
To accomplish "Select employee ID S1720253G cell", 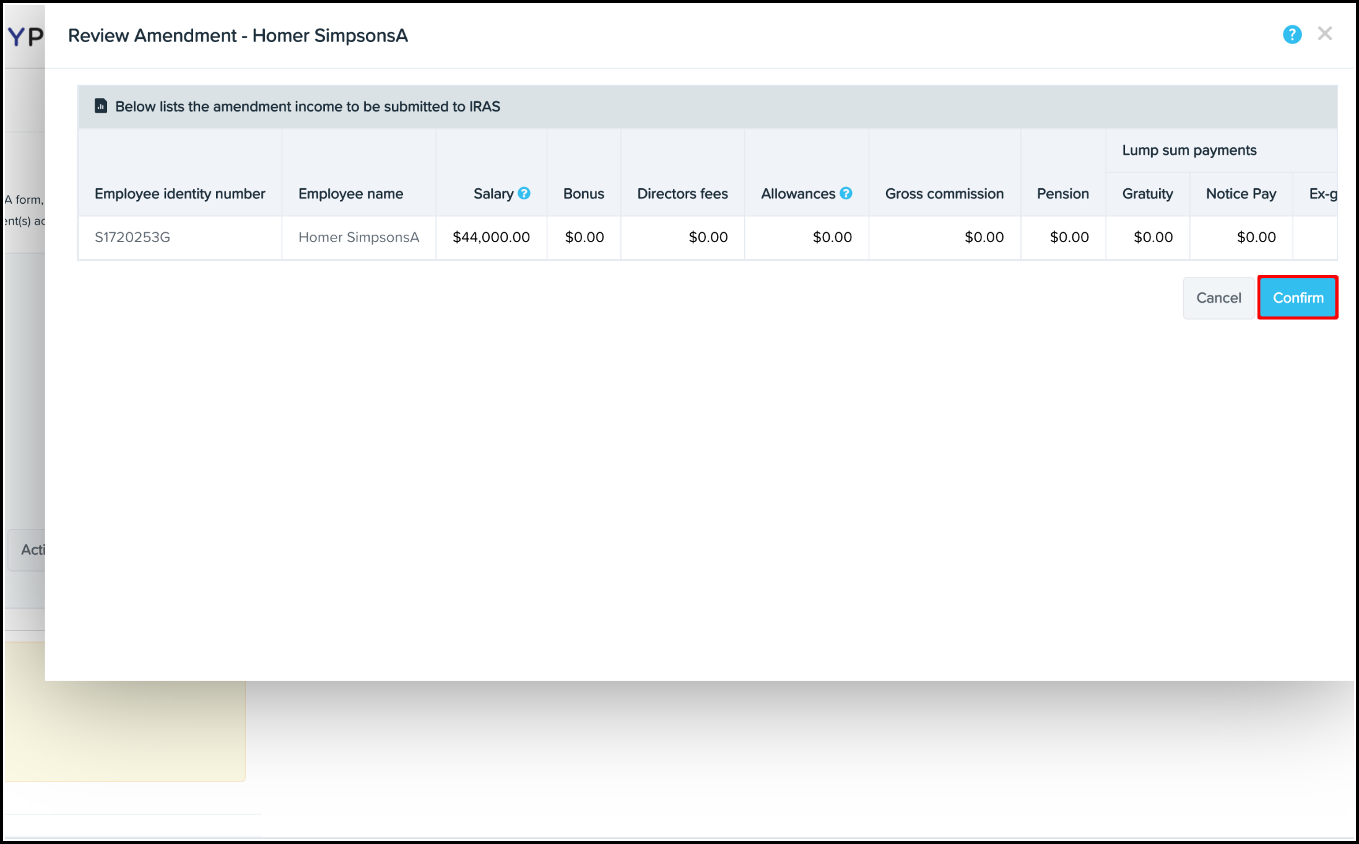I will 132,237.
